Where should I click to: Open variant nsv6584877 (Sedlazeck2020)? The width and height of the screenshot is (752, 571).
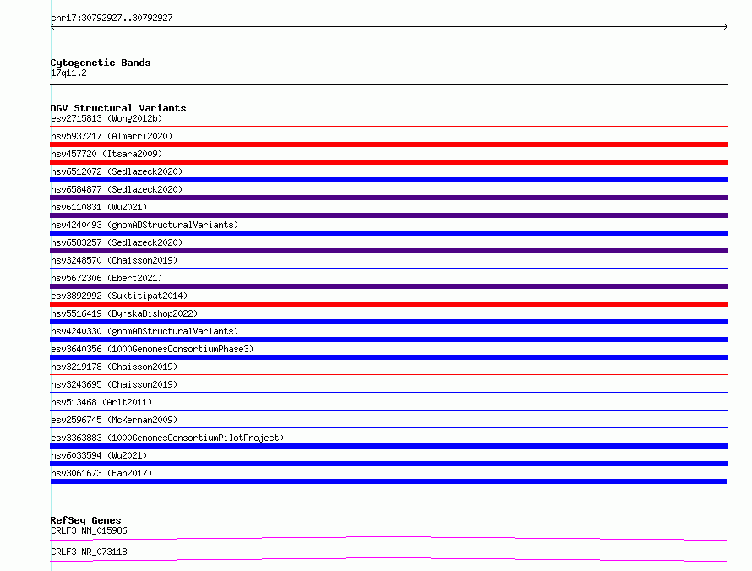(117, 189)
